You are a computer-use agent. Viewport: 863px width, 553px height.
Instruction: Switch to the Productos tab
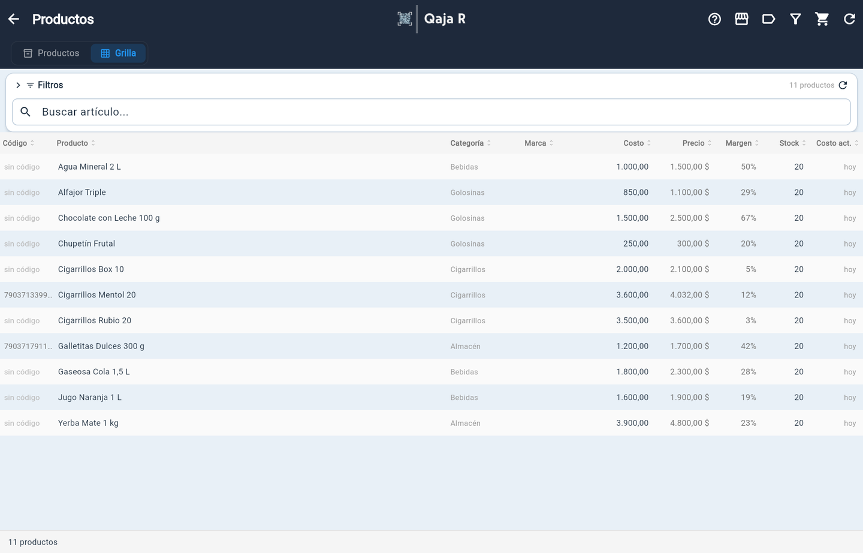[x=52, y=53]
